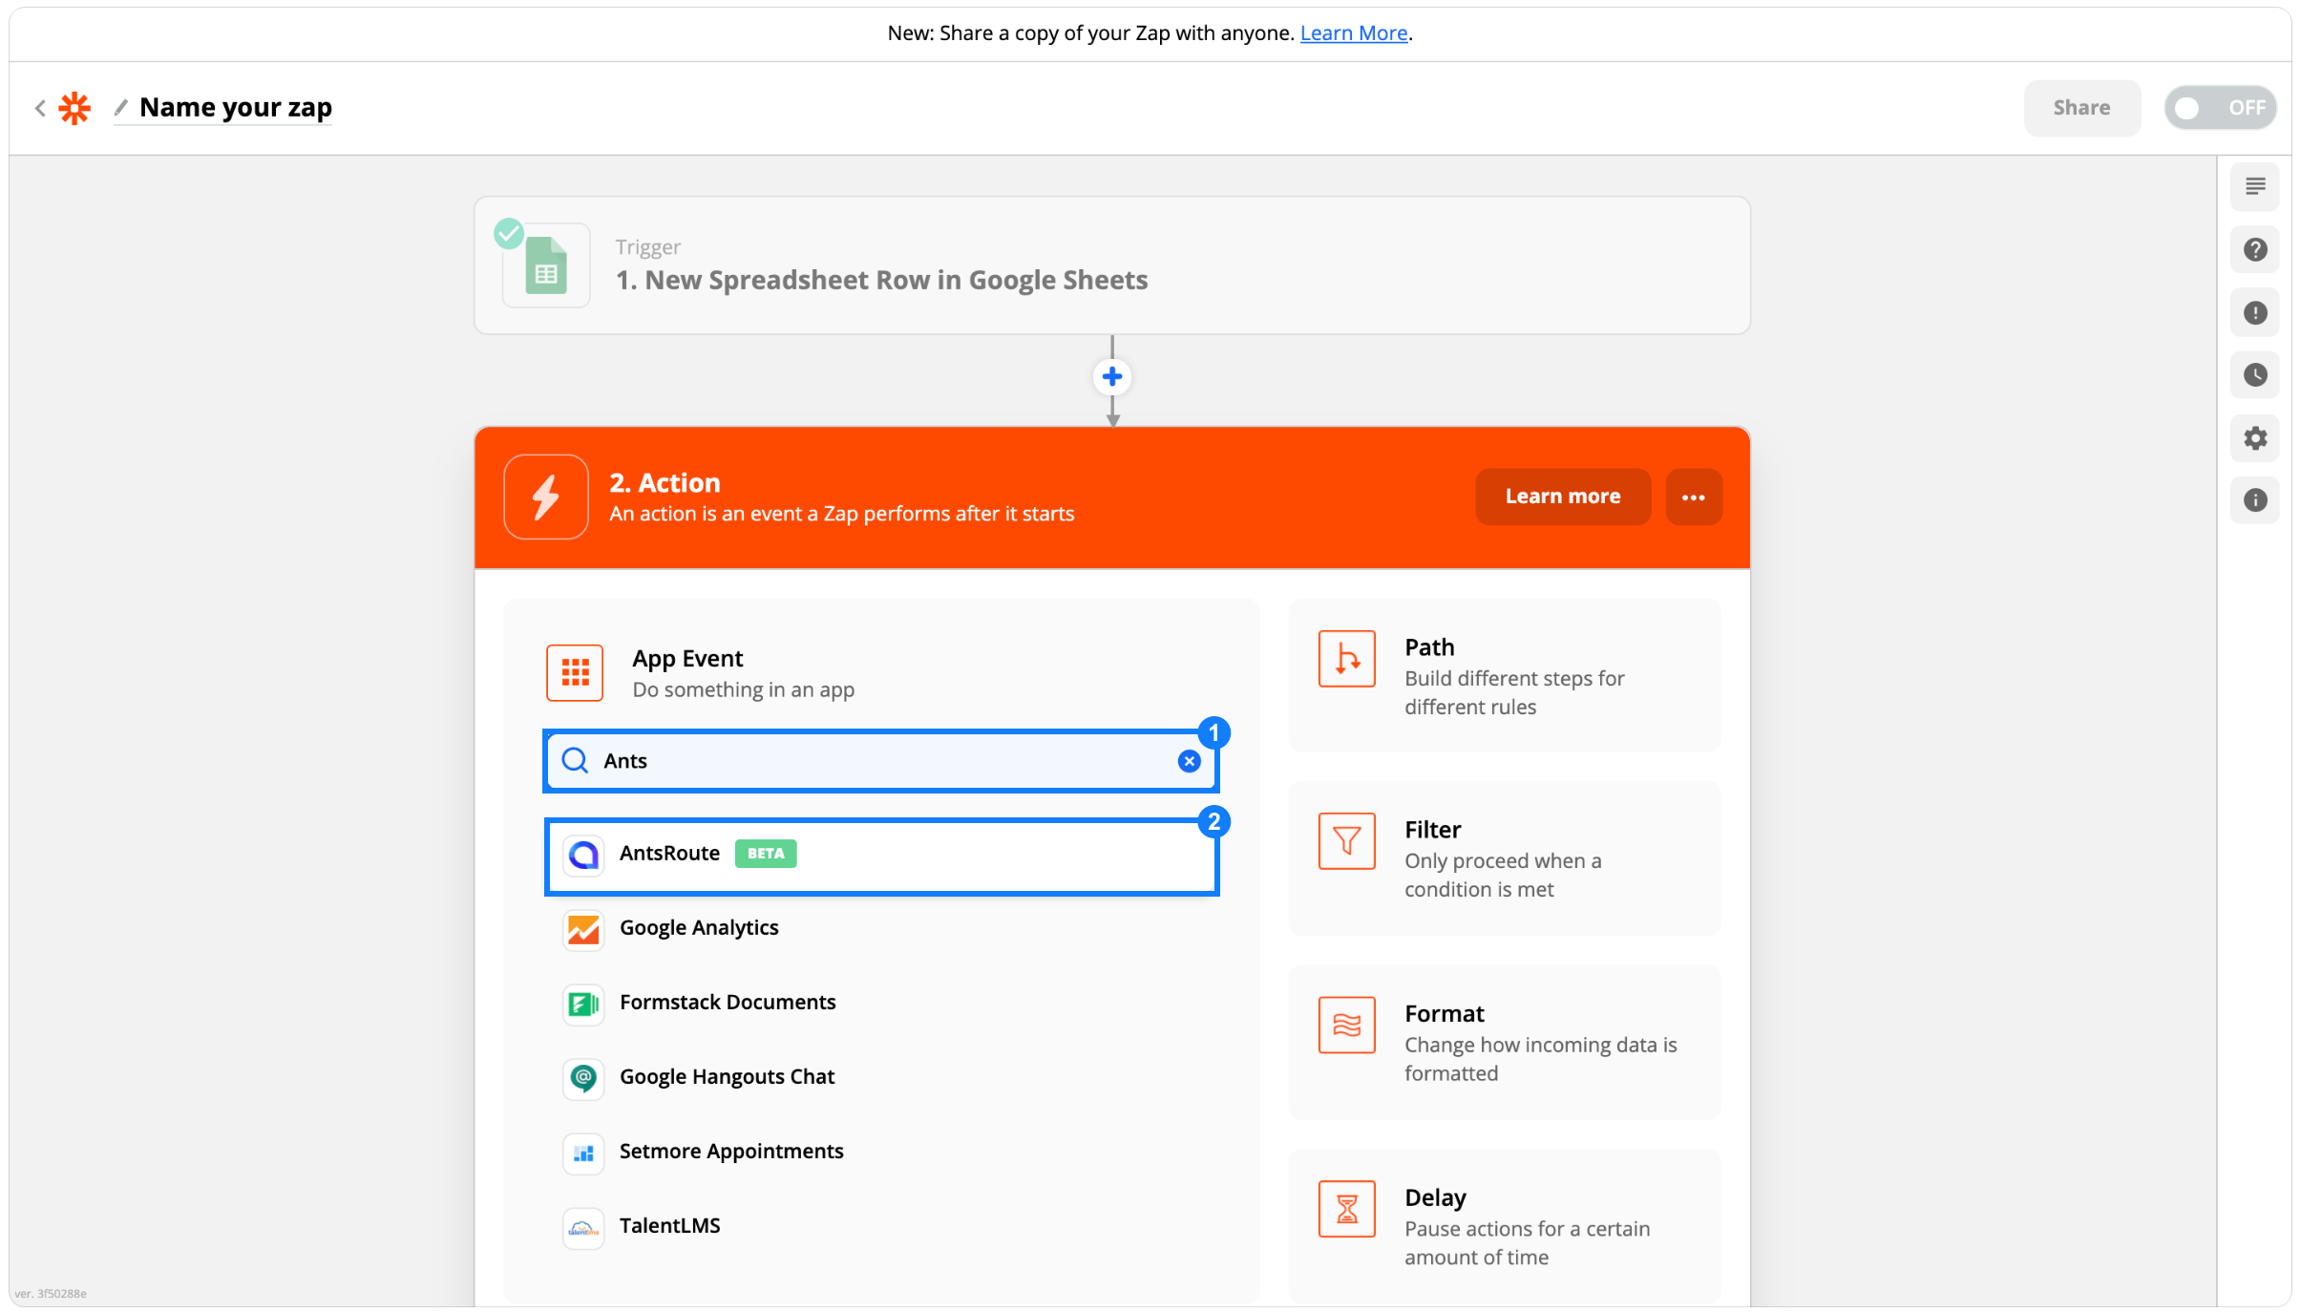Click the Delay hourglass icon
Screen dimensions: 2300x1312
click(1347, 1210)
